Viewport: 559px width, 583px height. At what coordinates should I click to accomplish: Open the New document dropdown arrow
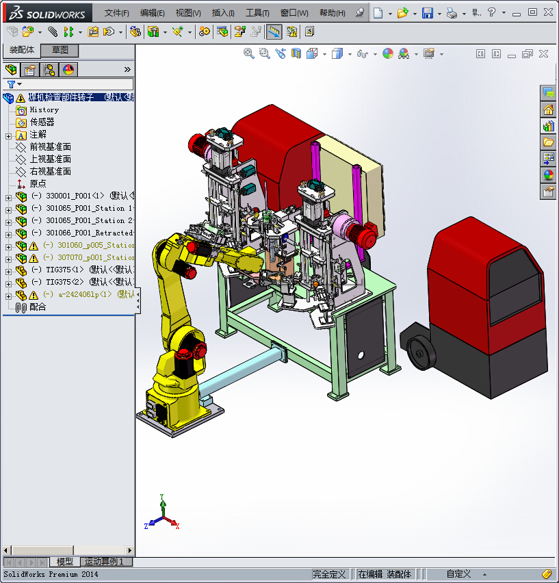point(390,14)
